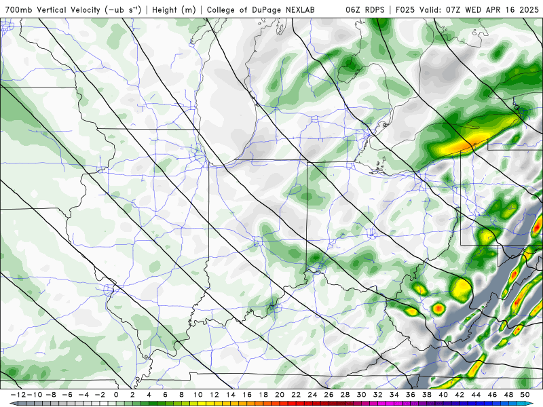Click 'College of DuPage NEXLAB' header text

coord(261,9)
